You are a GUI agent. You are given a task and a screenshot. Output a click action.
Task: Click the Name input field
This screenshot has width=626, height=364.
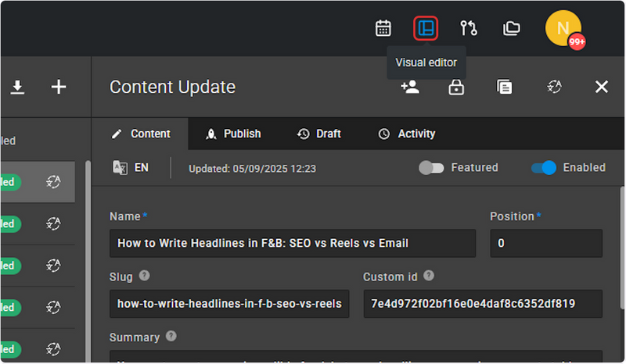click(293, 243)
